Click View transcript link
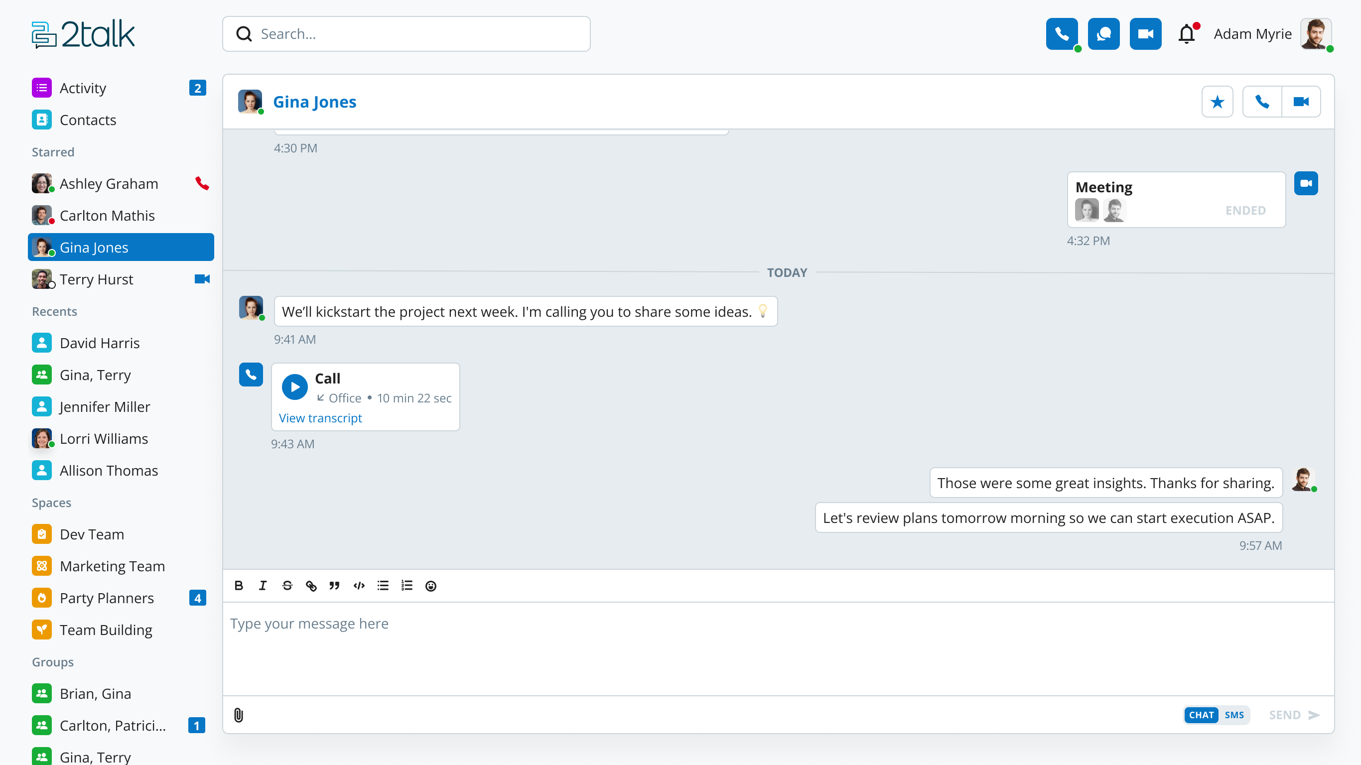The height and width of the screenshot is (765, 1361). pyautogui.click(x=320, y=418)
